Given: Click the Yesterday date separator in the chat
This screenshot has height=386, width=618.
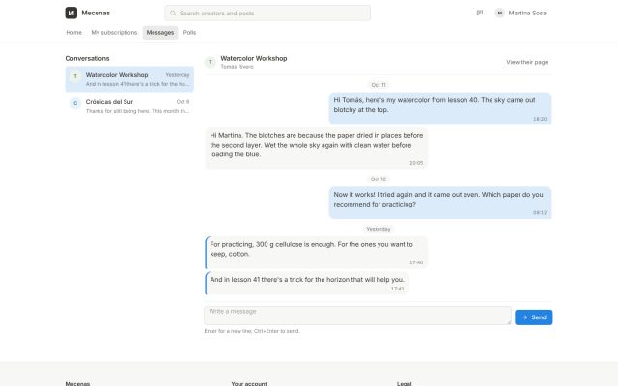Looking at the screenshot, I should [x=379, y=229].
